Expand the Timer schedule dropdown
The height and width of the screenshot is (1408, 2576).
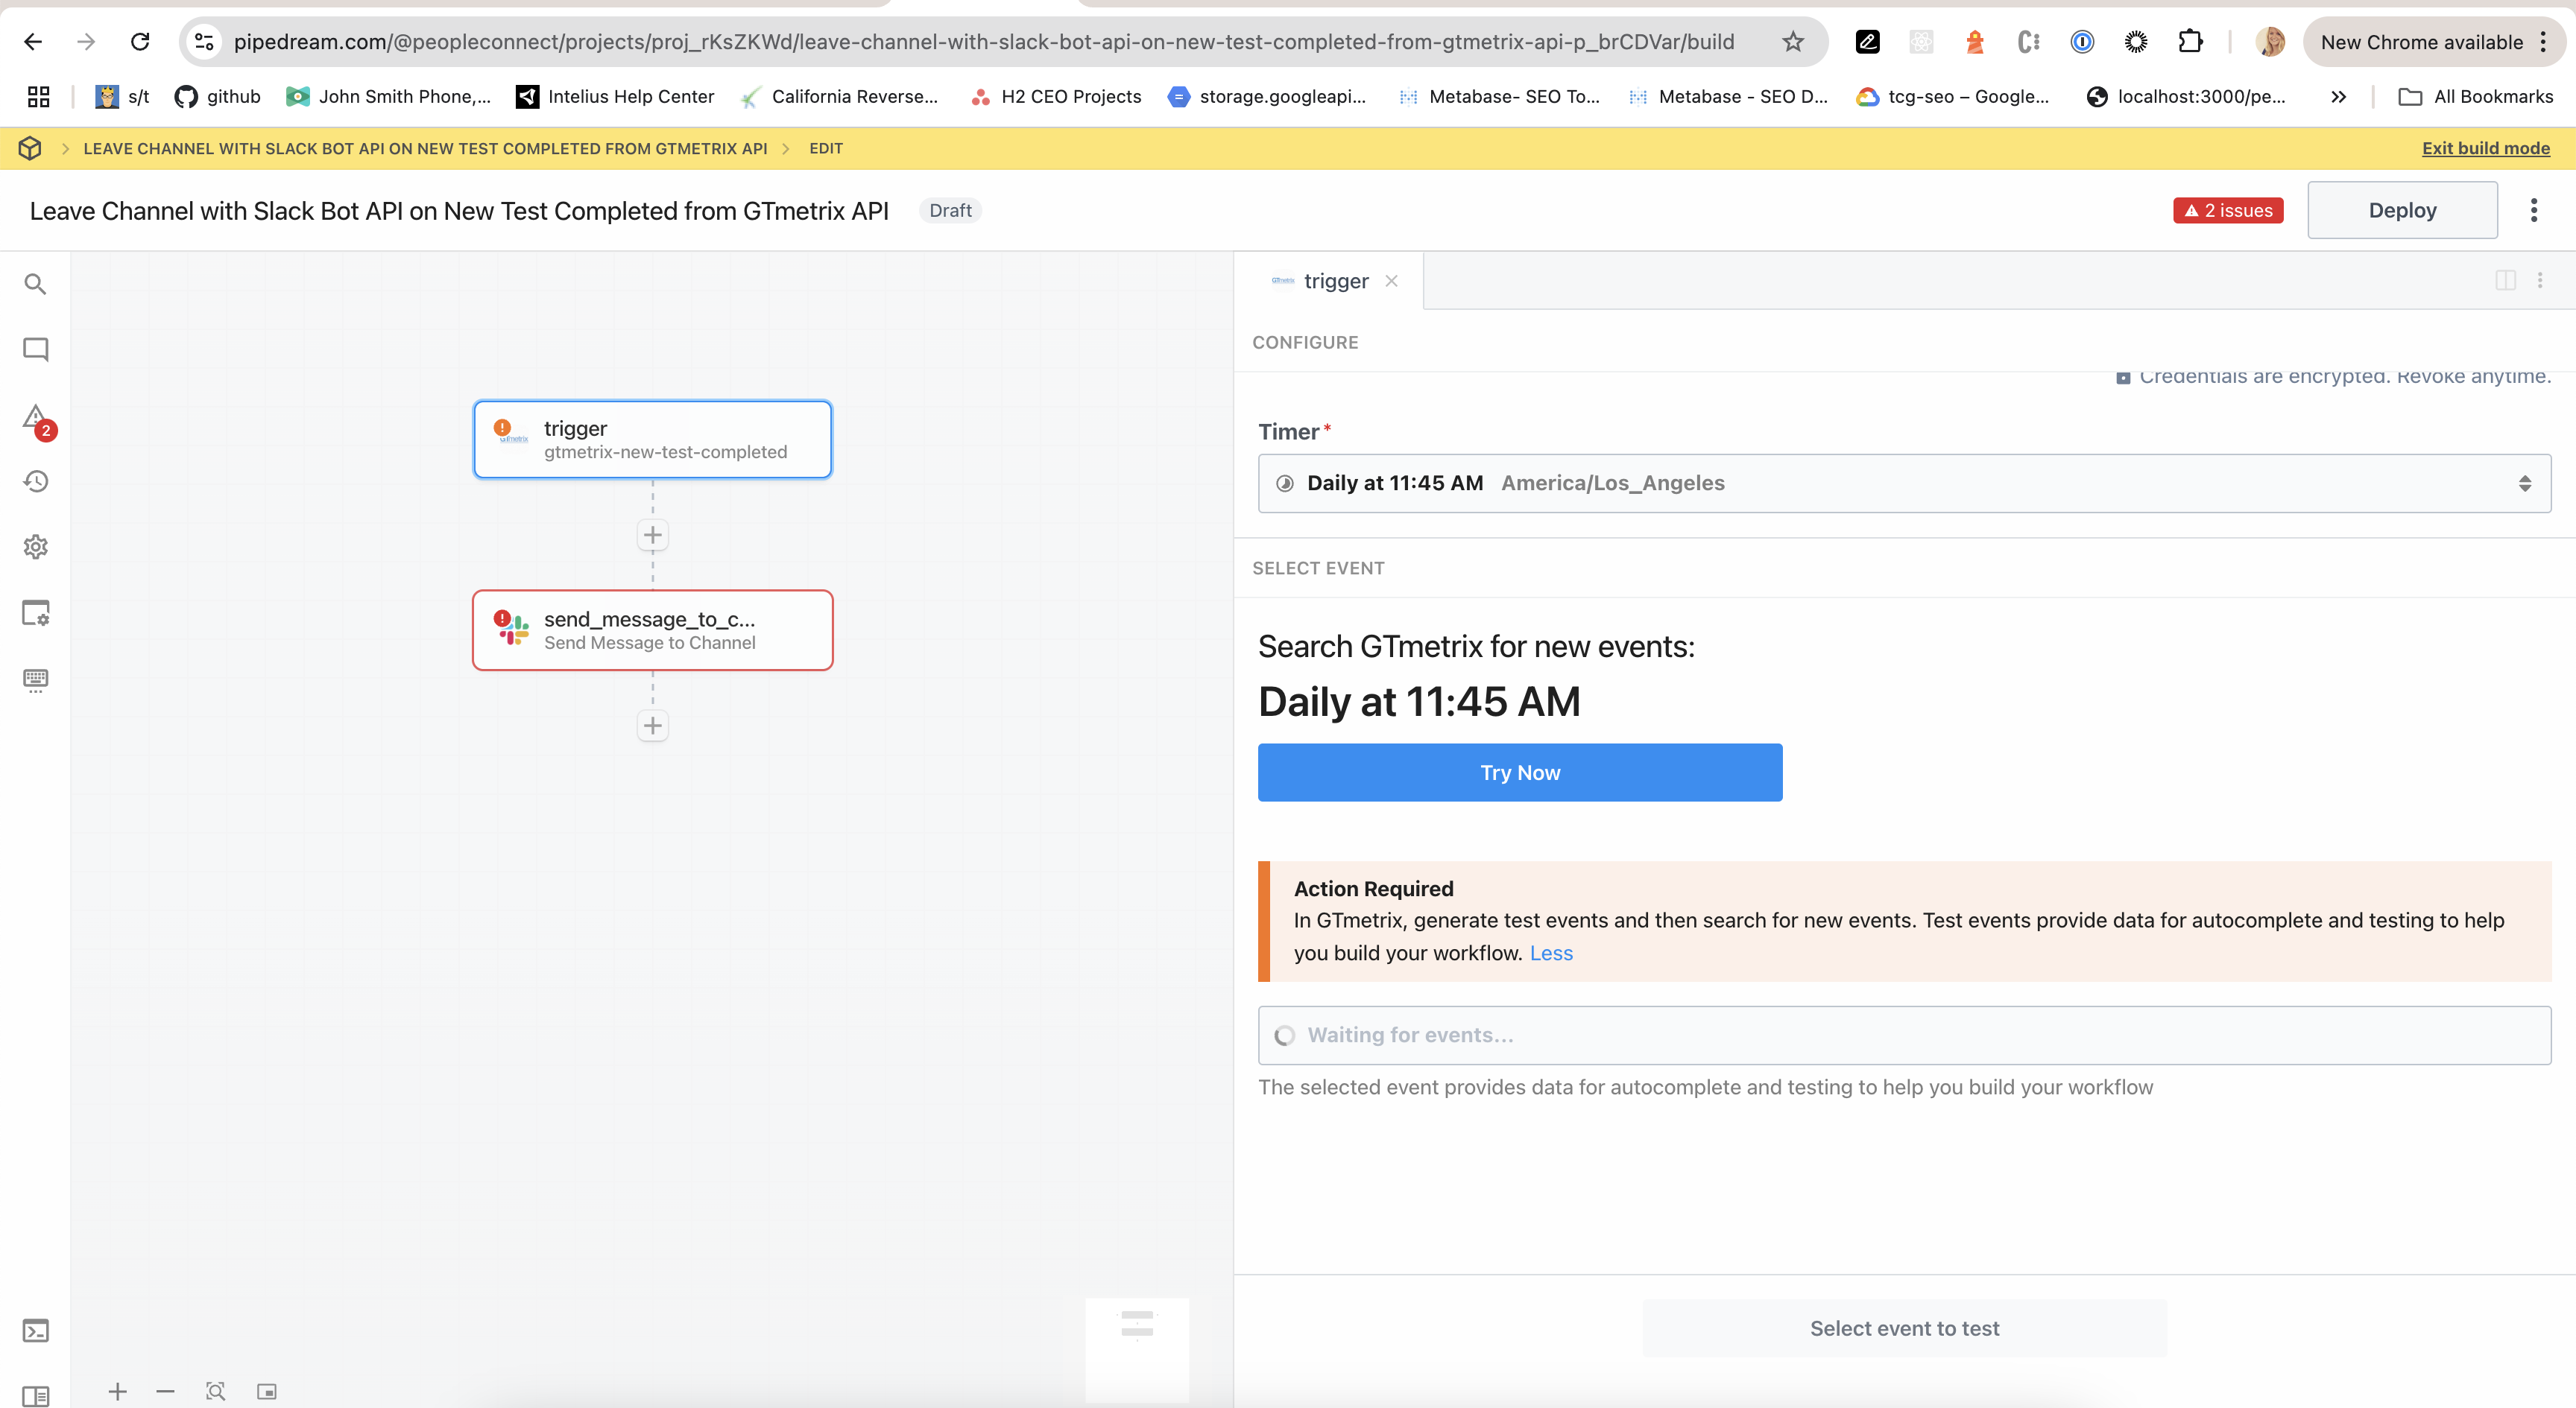pos(1904,483)
